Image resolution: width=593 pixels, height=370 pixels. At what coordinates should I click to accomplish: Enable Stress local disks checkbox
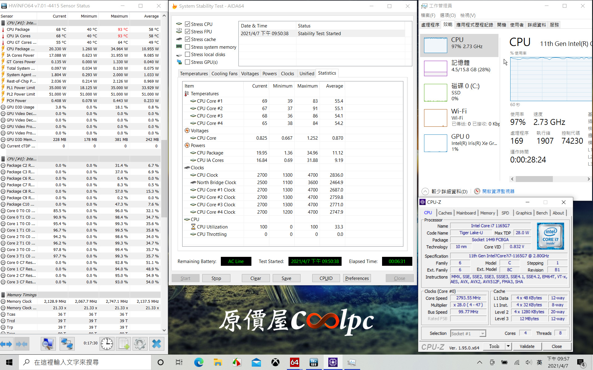[187, 54]
